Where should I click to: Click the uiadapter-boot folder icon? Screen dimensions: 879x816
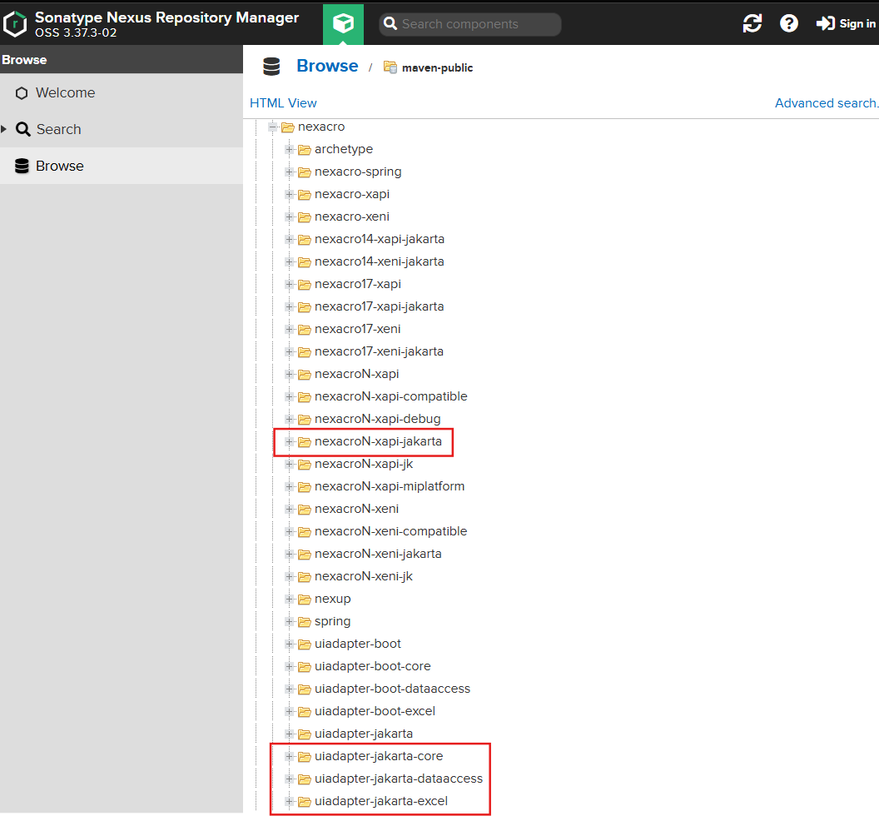click(x=305, y=644)
